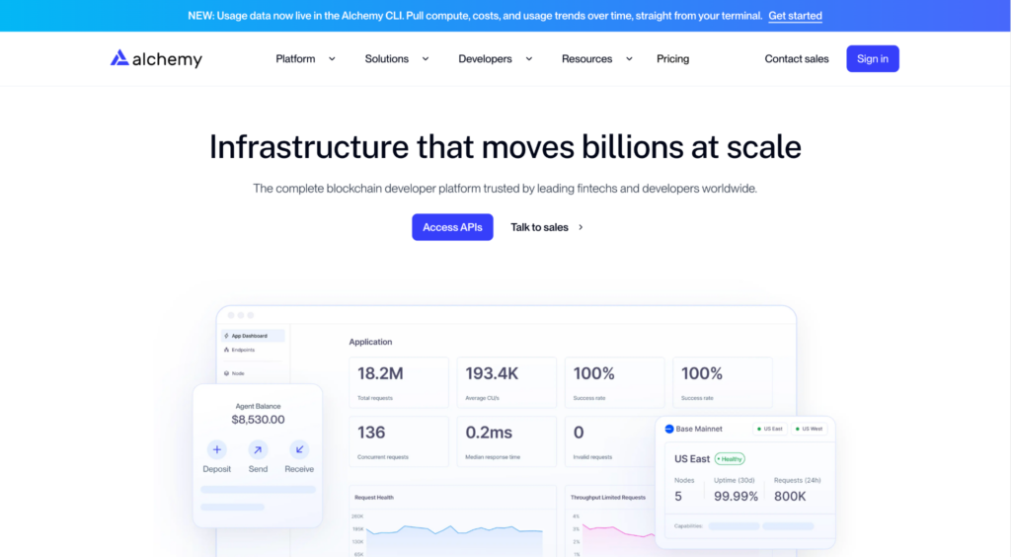Expand the Platform chevron arrow
Screen dimensions: 1011x557
coord(332,58)
